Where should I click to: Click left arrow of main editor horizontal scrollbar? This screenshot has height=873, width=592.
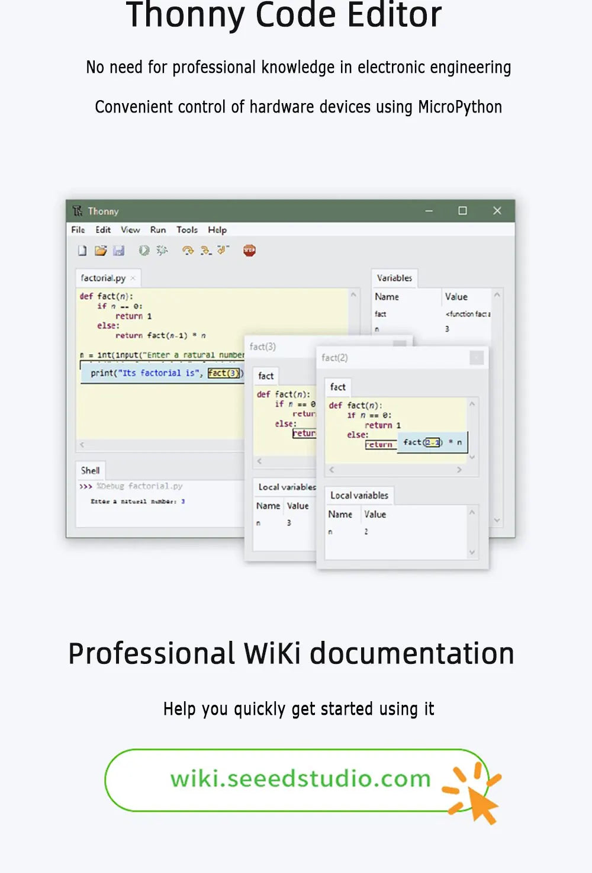click(x=82, y=444)
